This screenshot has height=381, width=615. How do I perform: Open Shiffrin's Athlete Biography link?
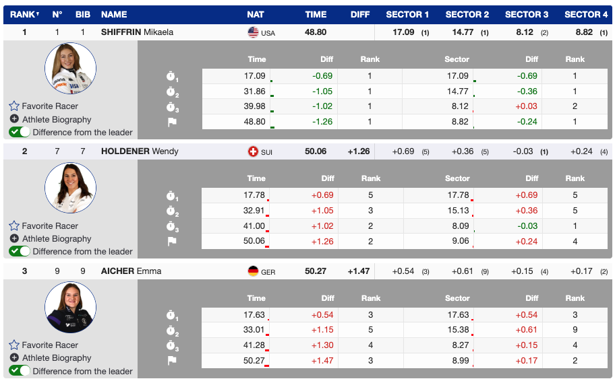[57, 120]
